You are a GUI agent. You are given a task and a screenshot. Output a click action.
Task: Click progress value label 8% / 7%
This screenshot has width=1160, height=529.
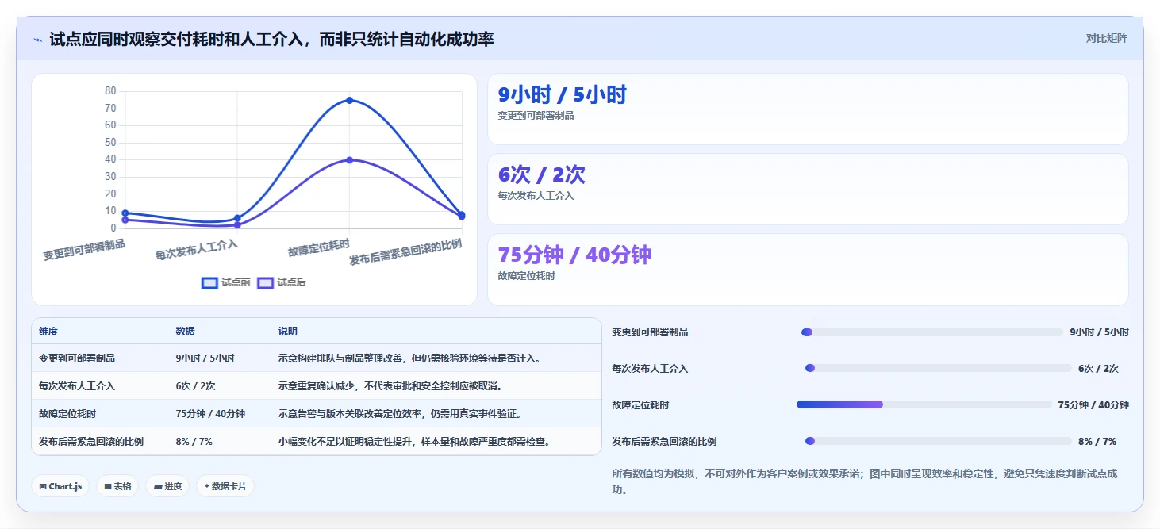coord(1097,442)
